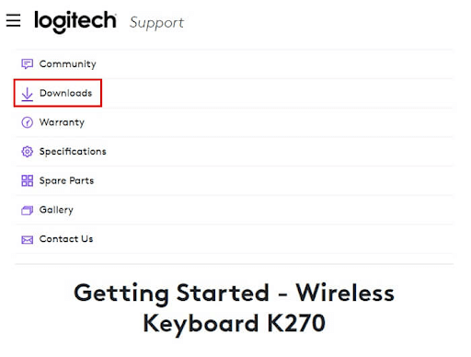Click the Gallery stacked images icon

point(27,210)
